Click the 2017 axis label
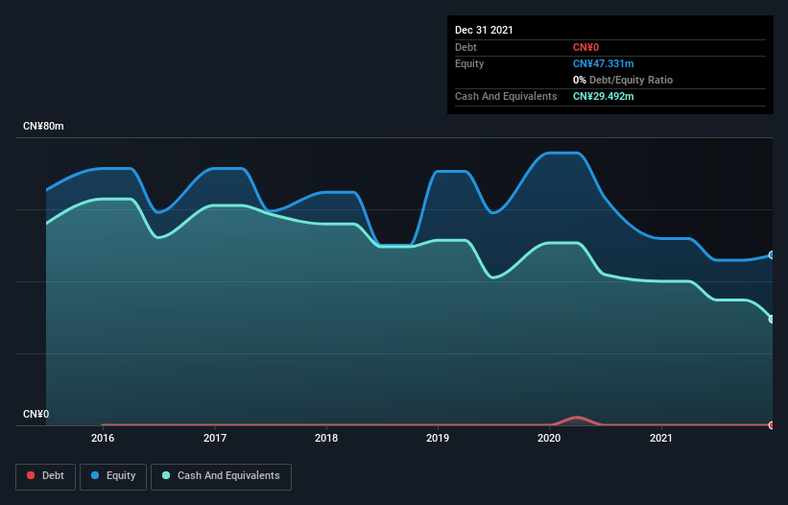This screenshot has width=788, height=505. [215, 438]
